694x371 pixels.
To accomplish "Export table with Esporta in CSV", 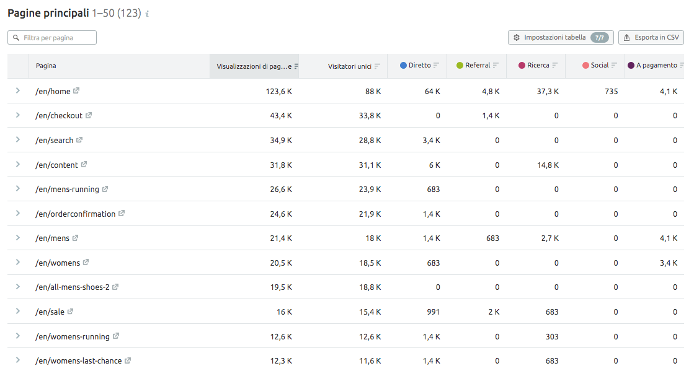I will tap(651, 38).
